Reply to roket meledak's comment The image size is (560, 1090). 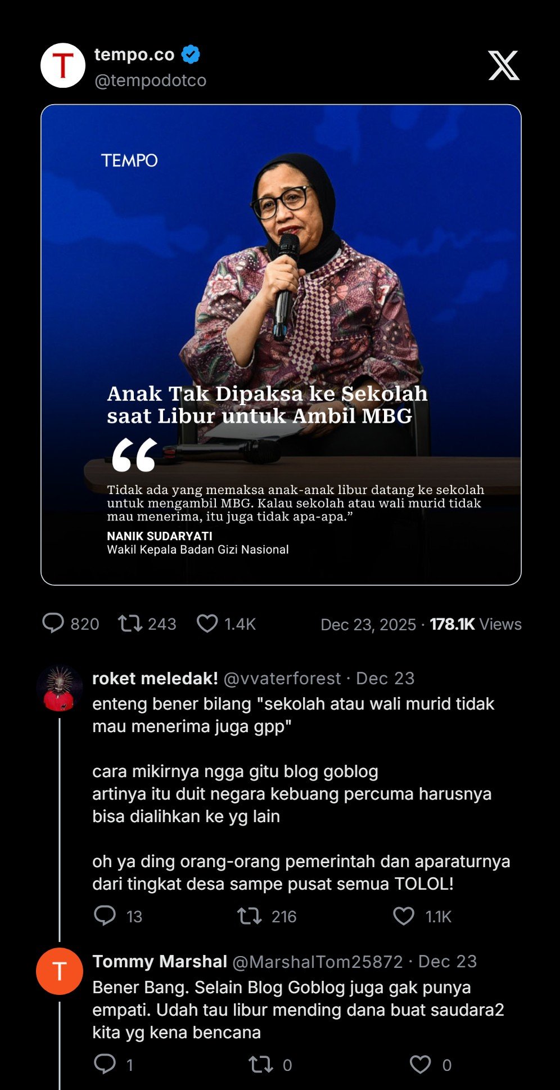[105, 916]
